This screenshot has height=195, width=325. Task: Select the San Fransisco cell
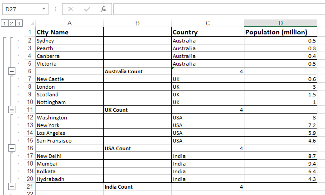(x=70, y=141)
